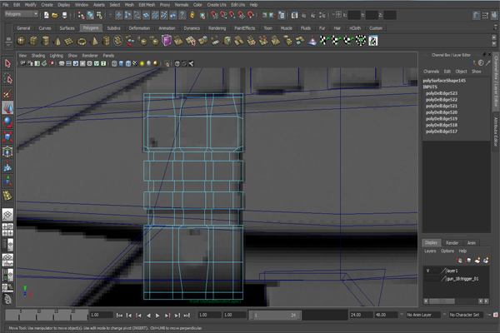This screenshot has width=500, height=333.
Task: Open the No Anim Layer dropdown
Action: [423, 315]
